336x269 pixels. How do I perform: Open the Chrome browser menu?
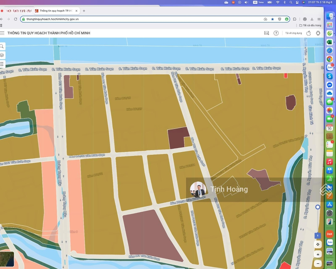[319, 19]
